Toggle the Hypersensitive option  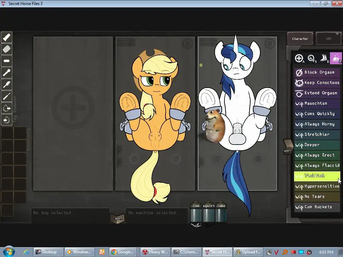317,186
